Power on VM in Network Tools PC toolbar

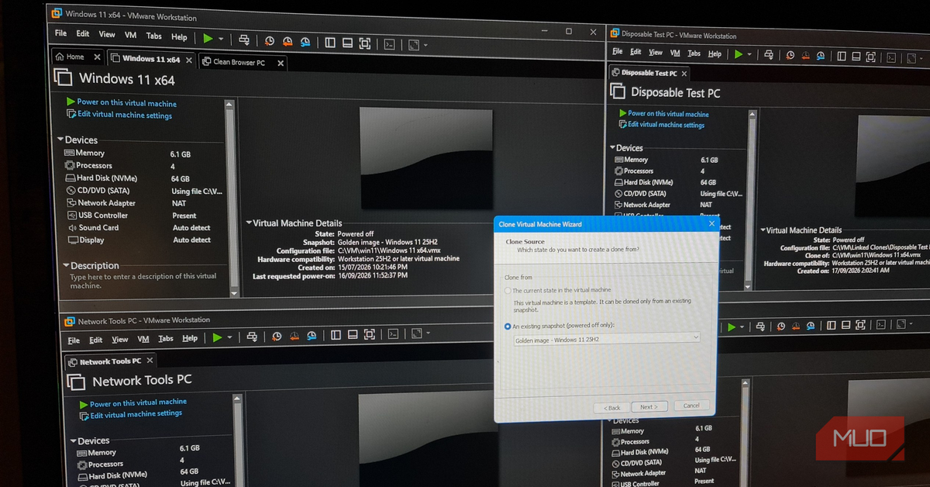pos(218,337)
